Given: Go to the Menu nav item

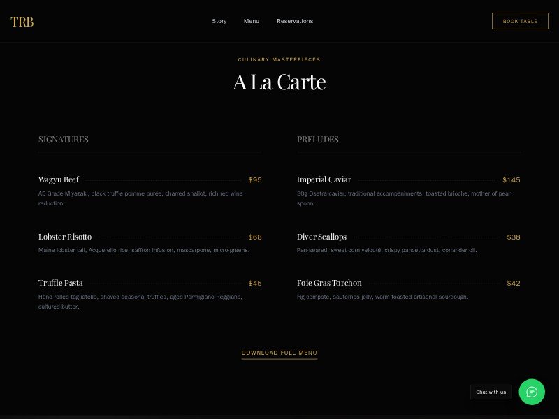Looking at the screenshot, I should click(x=252, y=21).
